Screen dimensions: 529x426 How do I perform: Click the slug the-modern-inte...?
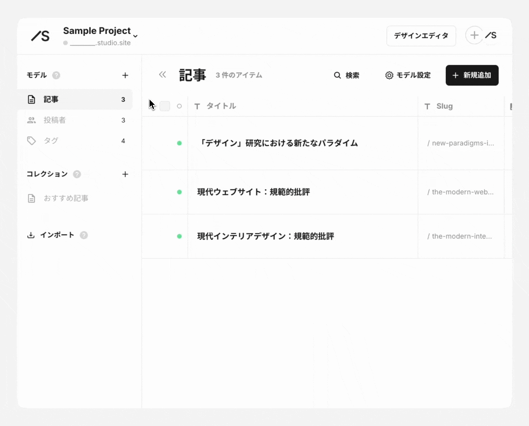[460, 236]
